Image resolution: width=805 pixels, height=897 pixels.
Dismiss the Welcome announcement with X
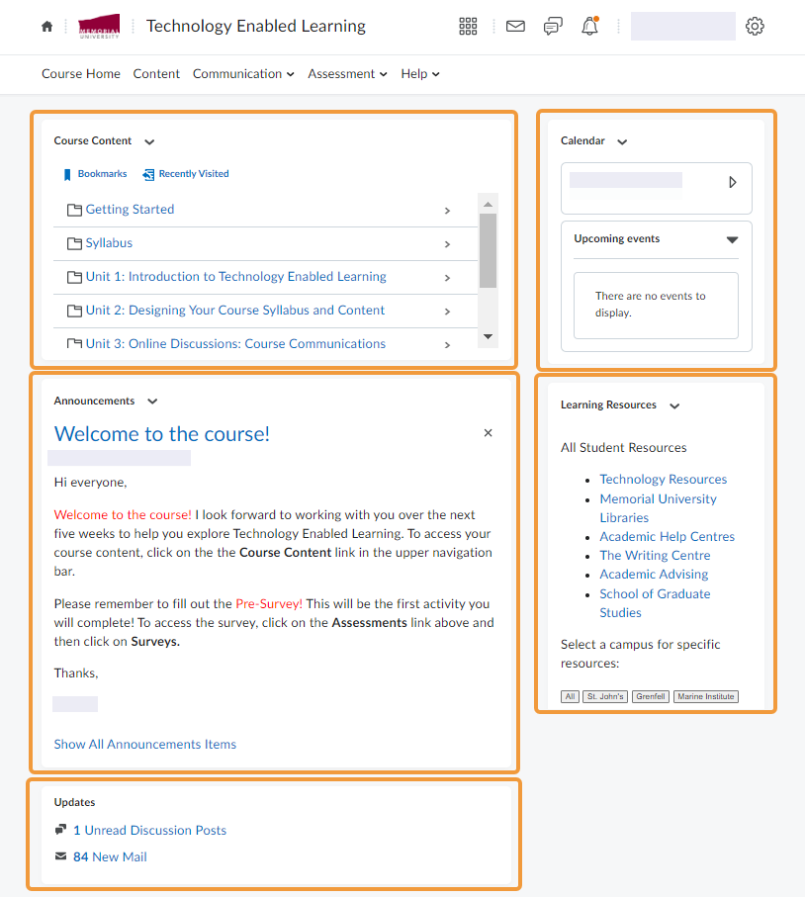point(488,433)
